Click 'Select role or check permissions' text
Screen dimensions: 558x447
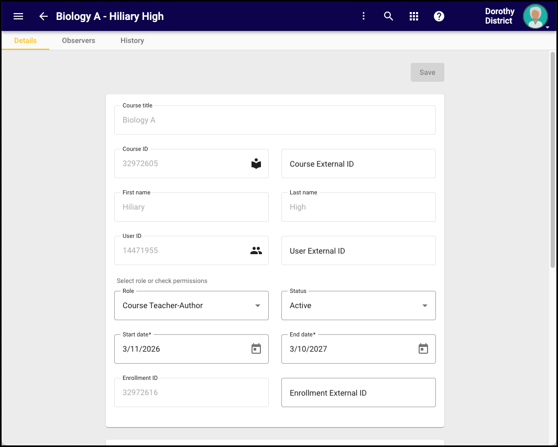tap(162, 281)
